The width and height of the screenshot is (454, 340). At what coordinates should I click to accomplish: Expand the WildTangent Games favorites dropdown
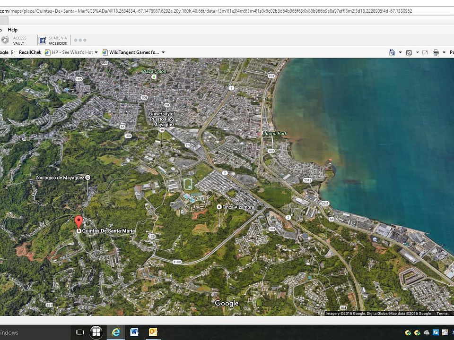pos(163,52)
